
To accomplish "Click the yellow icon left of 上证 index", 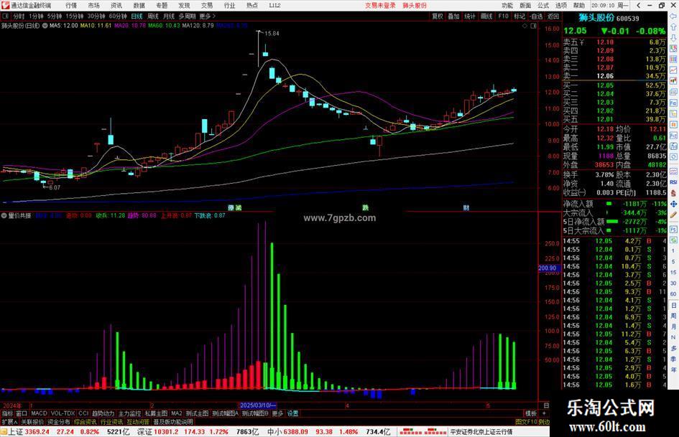I will (x=4, y=432).
